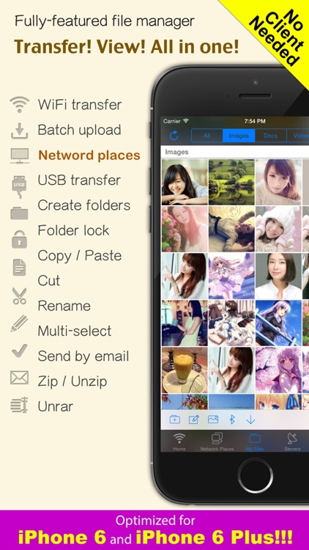This screenshot has width=309, height=550.
Task: Select the My Files bottom tab
Action: (255, 441)
